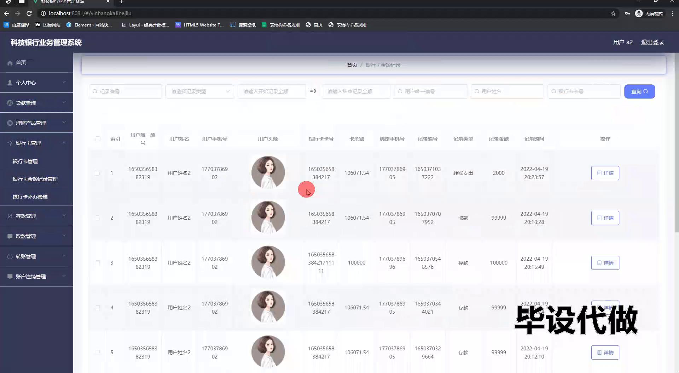
Task: Open 银行卡补办管理 submenu item
Action: 30,197
